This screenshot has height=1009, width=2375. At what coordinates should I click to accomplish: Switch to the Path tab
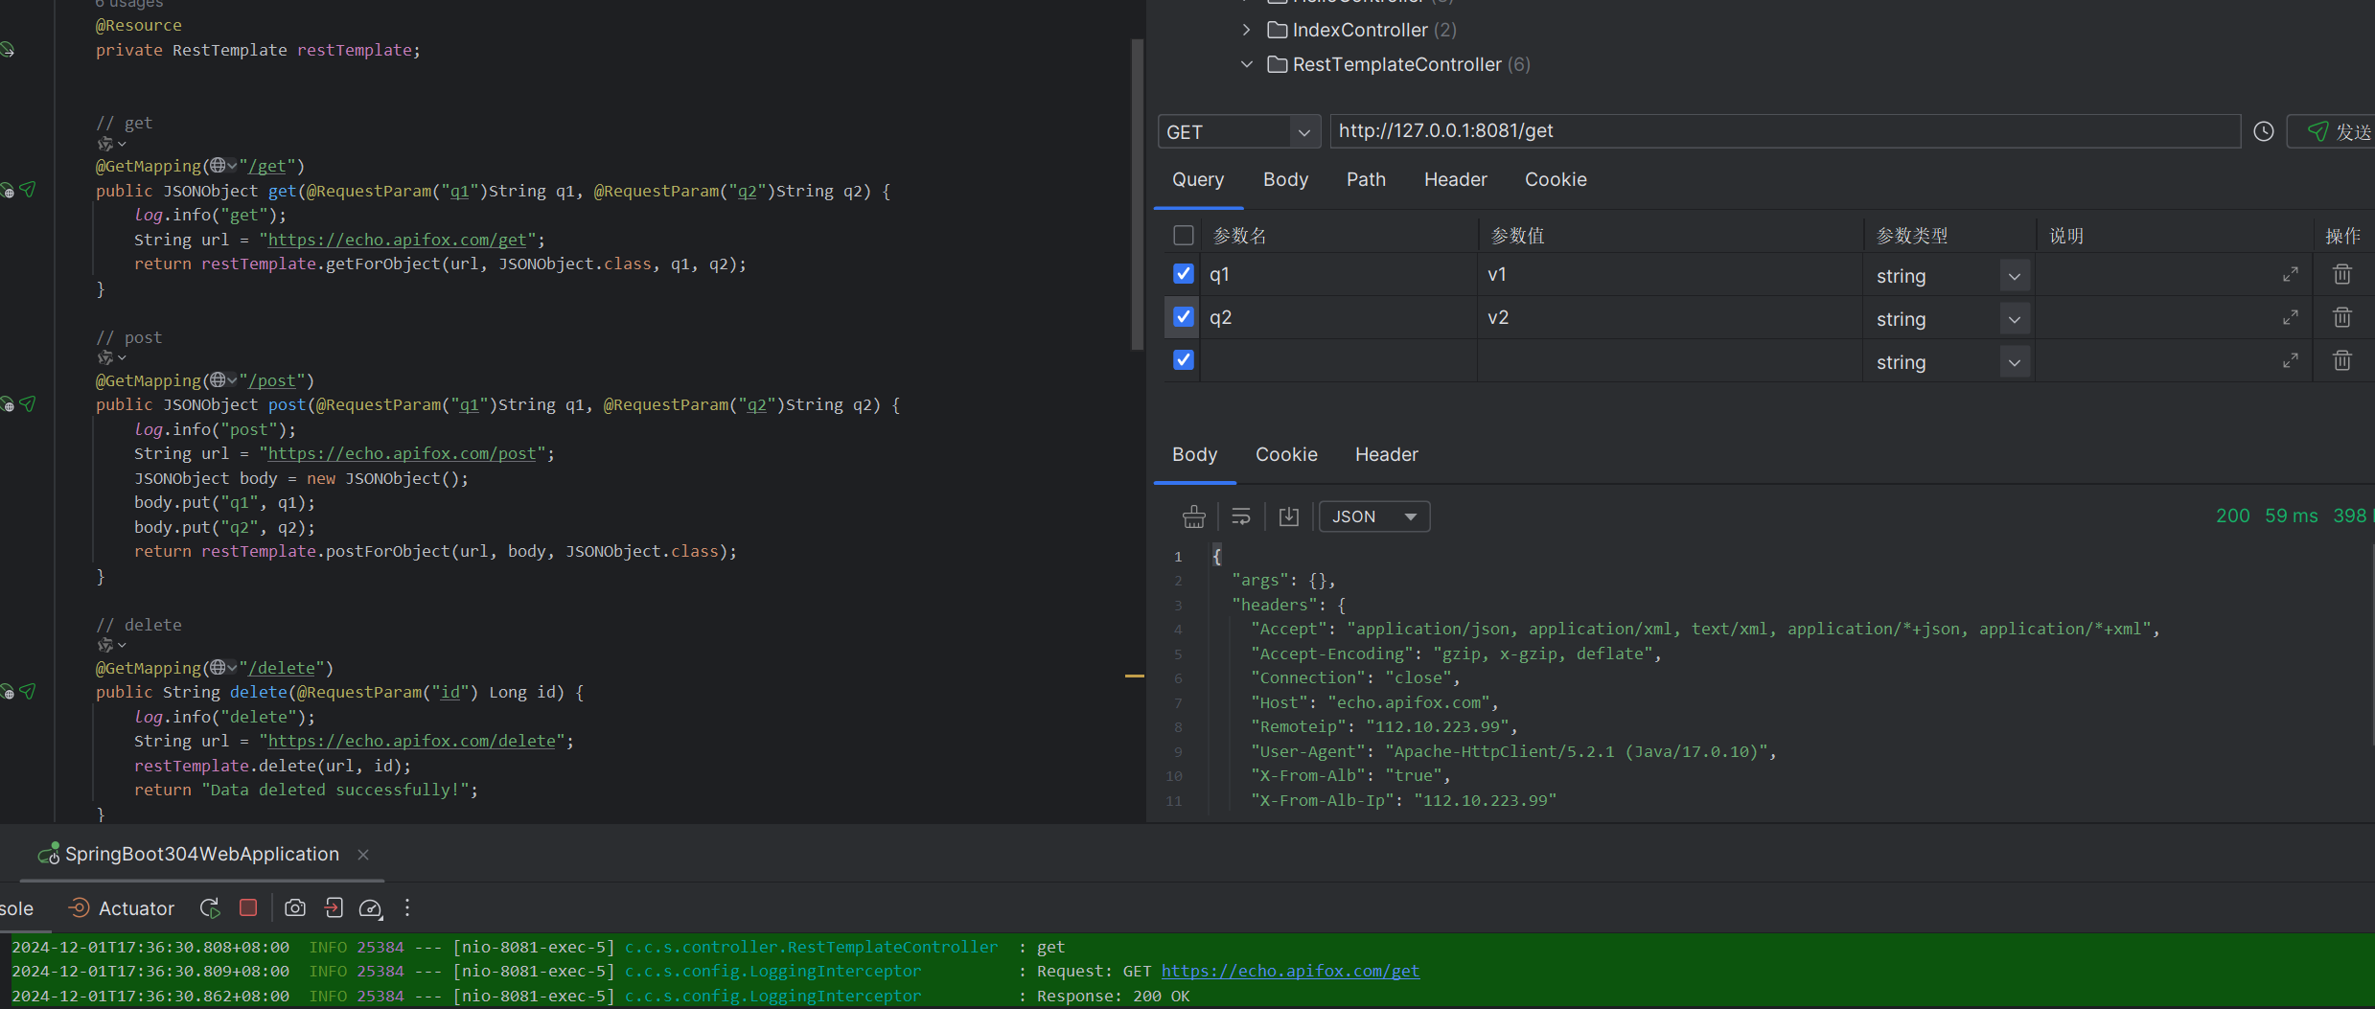coord(1366,179)
